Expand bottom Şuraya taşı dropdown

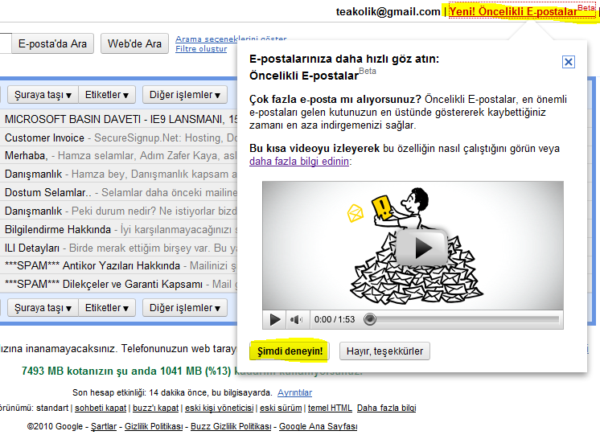(x=43, y=308)
